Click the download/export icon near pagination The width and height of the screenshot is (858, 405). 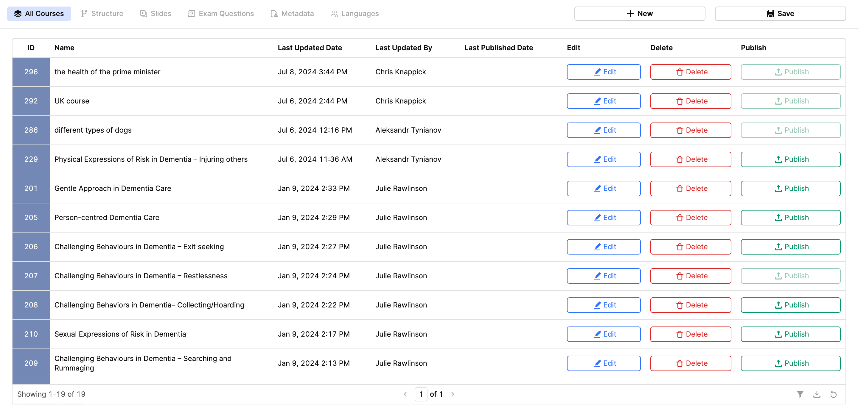tap(816, 394)
